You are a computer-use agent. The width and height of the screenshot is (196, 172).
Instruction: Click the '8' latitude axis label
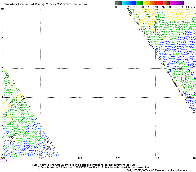click(2, 38)
